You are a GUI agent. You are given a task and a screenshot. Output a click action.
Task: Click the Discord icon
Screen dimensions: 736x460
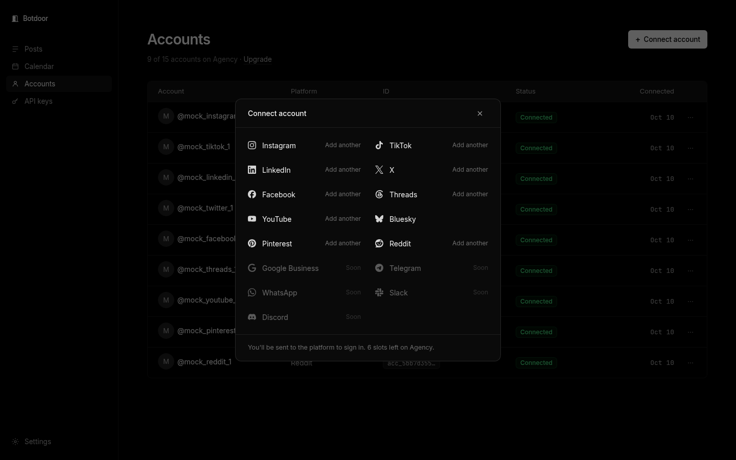point(252,317)
